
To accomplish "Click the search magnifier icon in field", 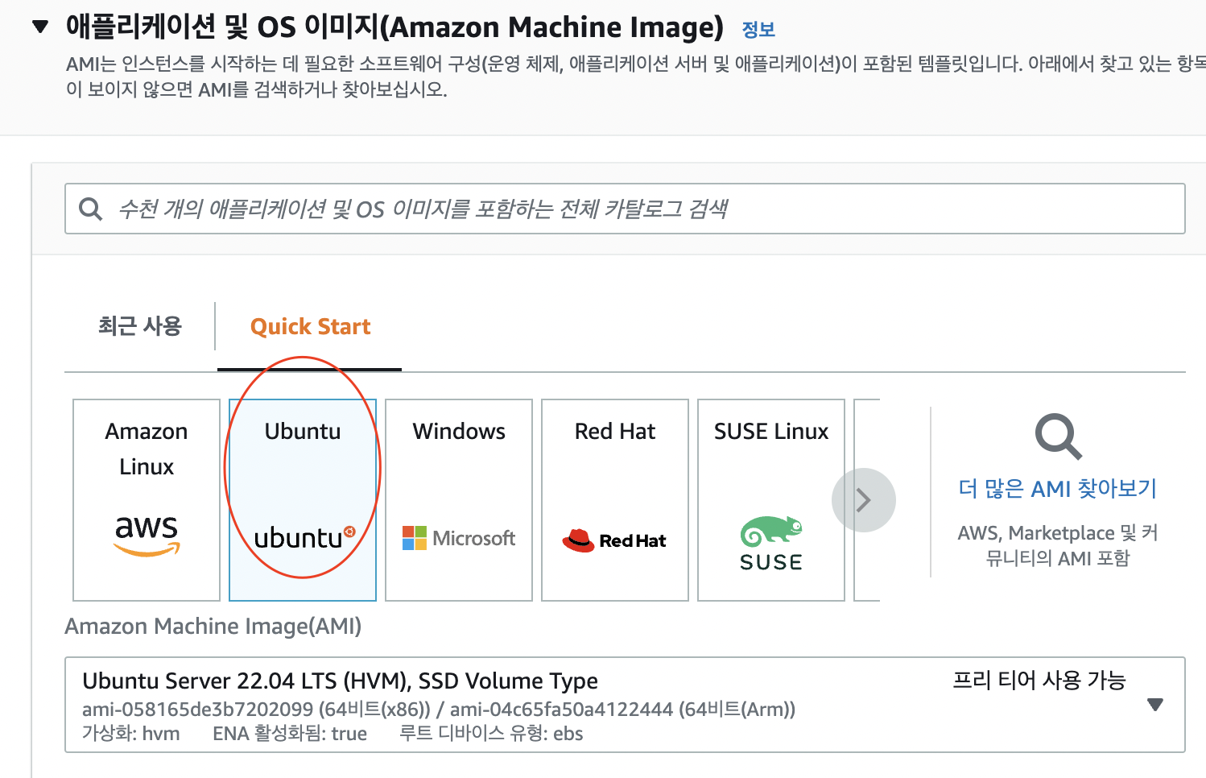I will tap(90, 209).
